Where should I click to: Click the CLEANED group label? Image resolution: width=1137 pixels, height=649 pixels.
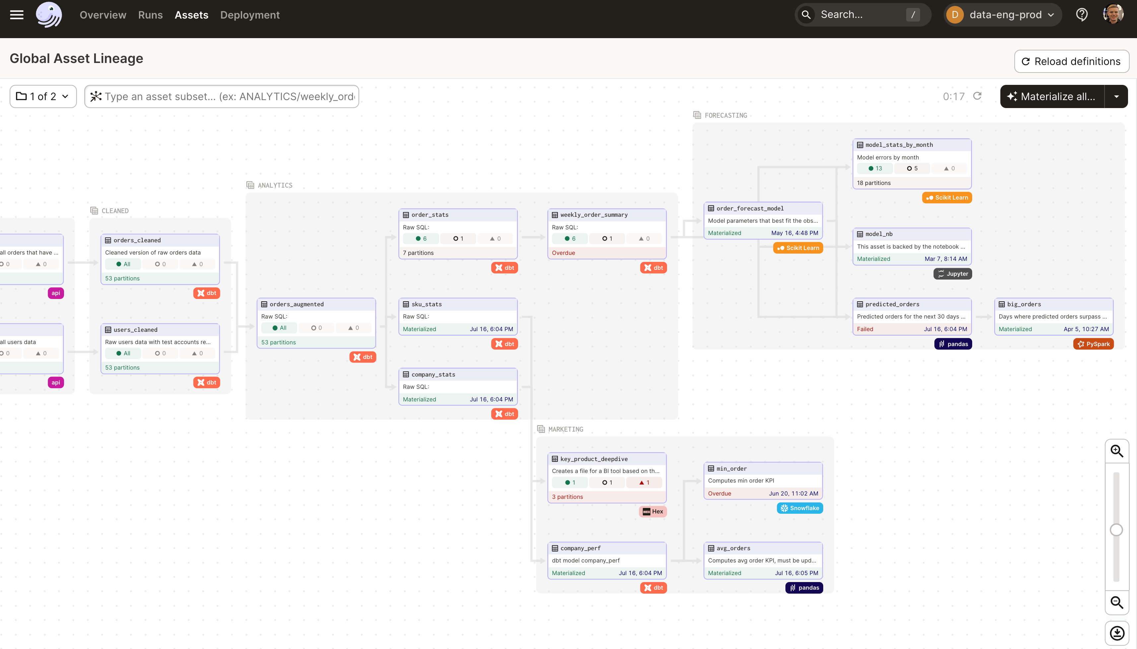[x=115, y=211]
